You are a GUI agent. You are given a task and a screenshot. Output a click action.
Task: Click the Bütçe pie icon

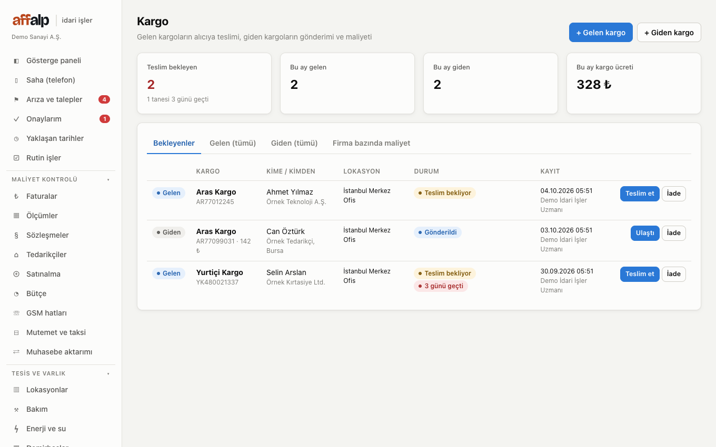tap(16, 293)
